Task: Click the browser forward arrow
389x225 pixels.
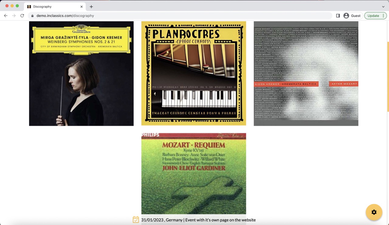Action: 14,16
